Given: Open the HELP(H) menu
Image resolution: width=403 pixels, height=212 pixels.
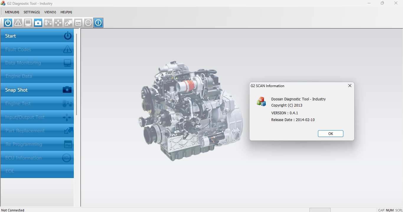Looking at the screenshot, I should tap(66, 12).
